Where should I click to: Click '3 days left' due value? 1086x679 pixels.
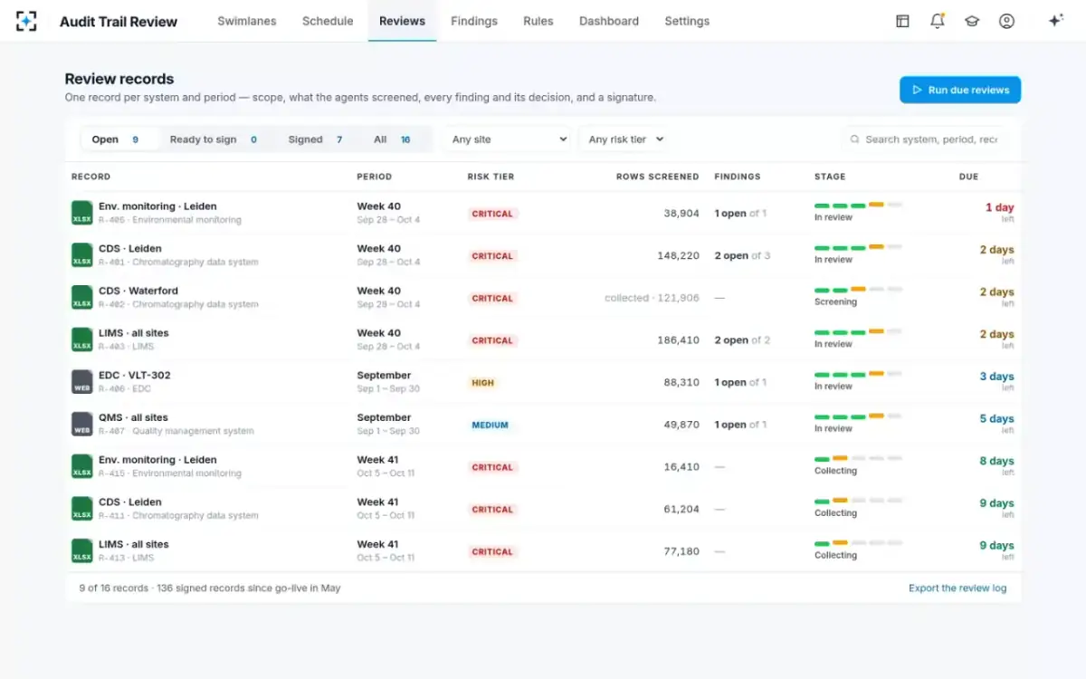click(996, 381)
